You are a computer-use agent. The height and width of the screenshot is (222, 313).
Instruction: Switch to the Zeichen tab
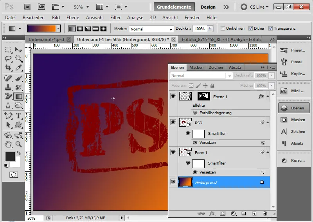coord(216,67)
